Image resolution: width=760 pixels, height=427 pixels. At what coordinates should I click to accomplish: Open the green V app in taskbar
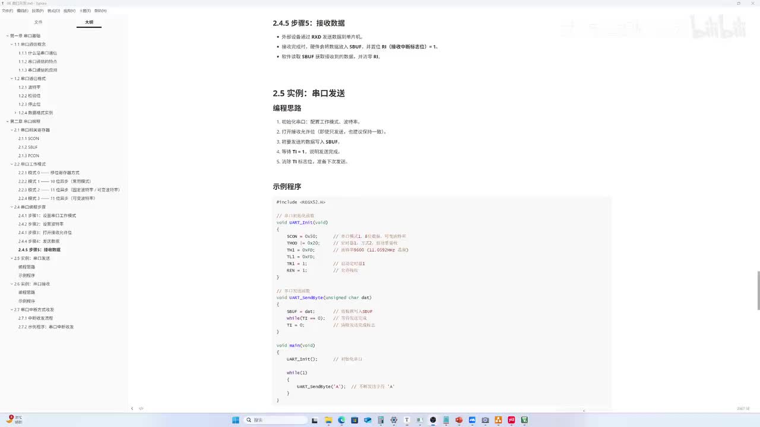(x=524, y=420)
